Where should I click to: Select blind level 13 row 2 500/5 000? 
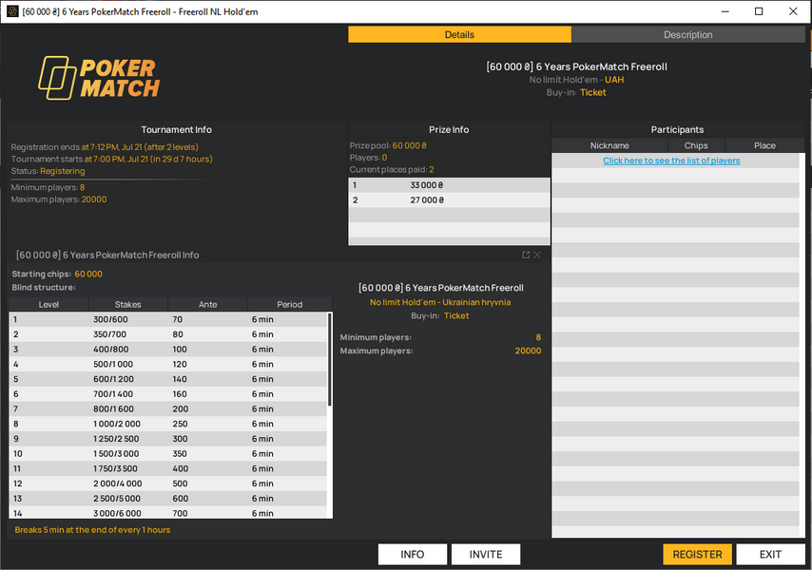click(x=168, y=499)
